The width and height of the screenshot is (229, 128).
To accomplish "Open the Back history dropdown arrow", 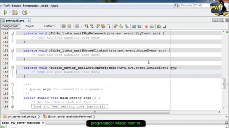I will [x=73, y=26].
